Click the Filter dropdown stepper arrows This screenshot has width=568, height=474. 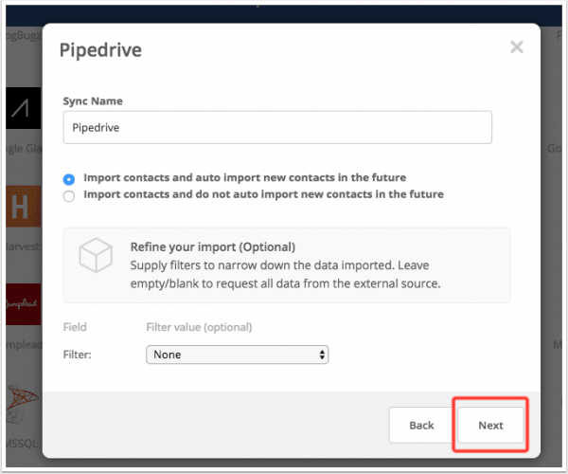click(322, 355)
